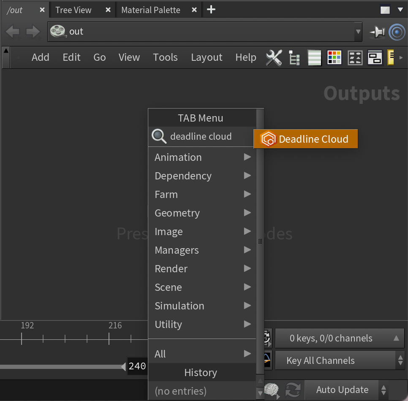Click the brain memory icon near Auto Update
408x401 pixels.
[x=272, y=389]
